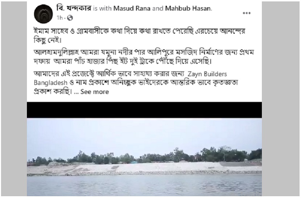Screen dimensions: 301x198
Task: Click the 1h post timestamp
Action: click(x=60, y=18)
